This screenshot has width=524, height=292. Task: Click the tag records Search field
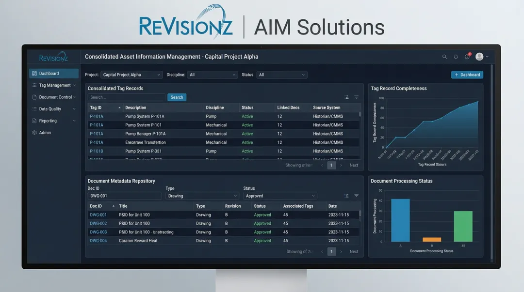point(127,97)
